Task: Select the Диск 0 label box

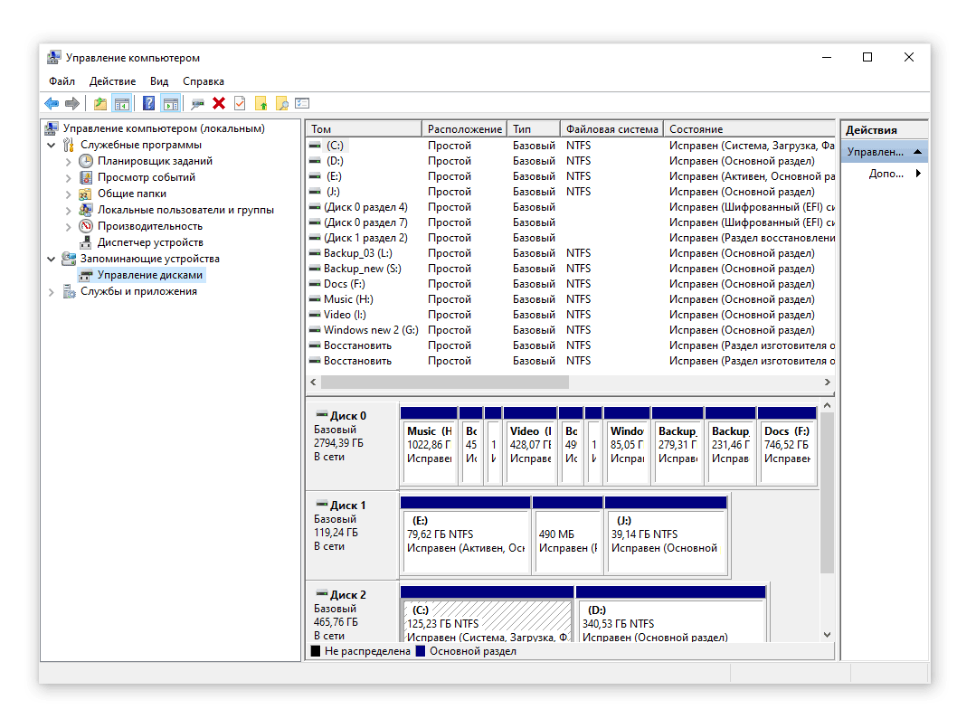Action: (352, 446)
